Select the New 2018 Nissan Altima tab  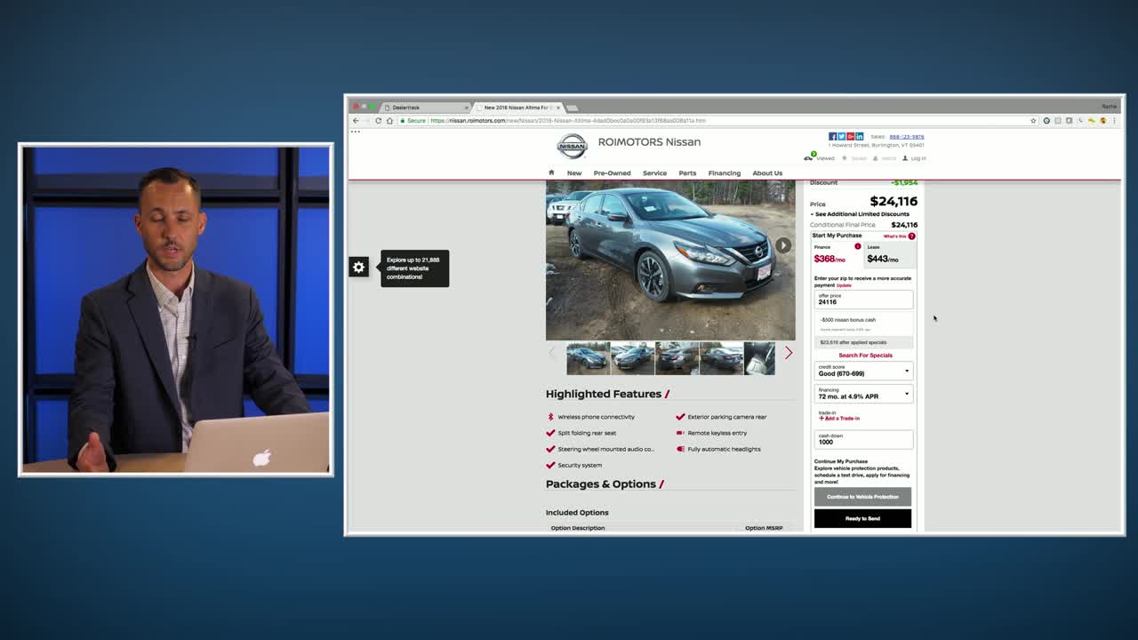tap(517, 108)
